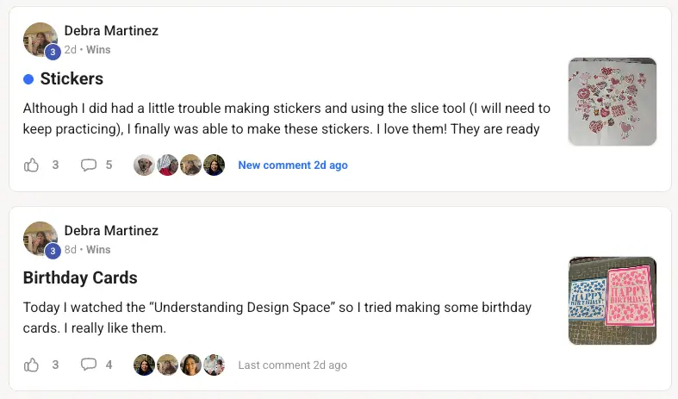Open Wins category on Stickers post

pyautogui.click(x=98, y=50)
